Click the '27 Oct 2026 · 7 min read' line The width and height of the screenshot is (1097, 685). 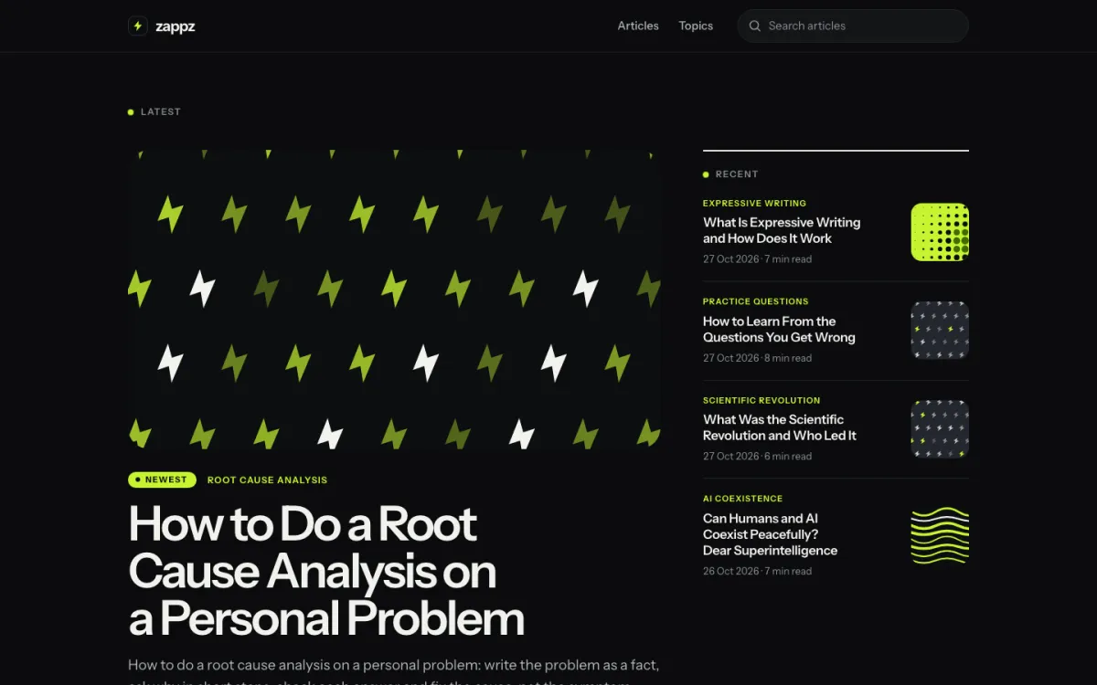[757, 259]
